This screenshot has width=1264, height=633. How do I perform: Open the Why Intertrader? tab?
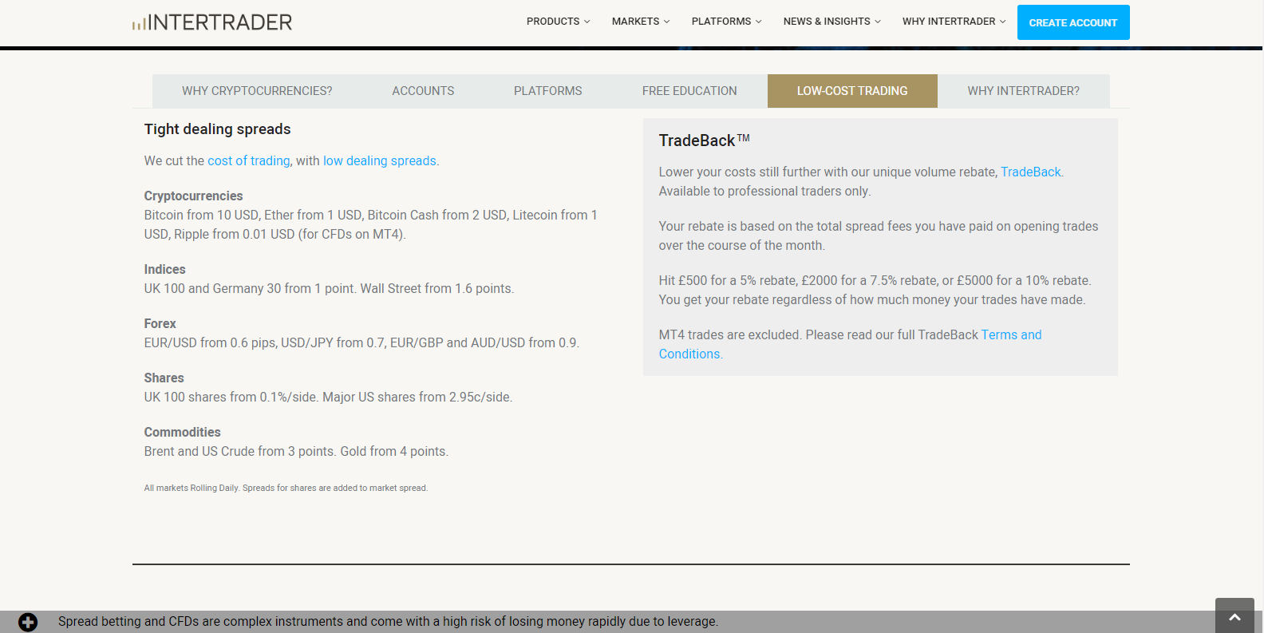(x=1024, y=91)
